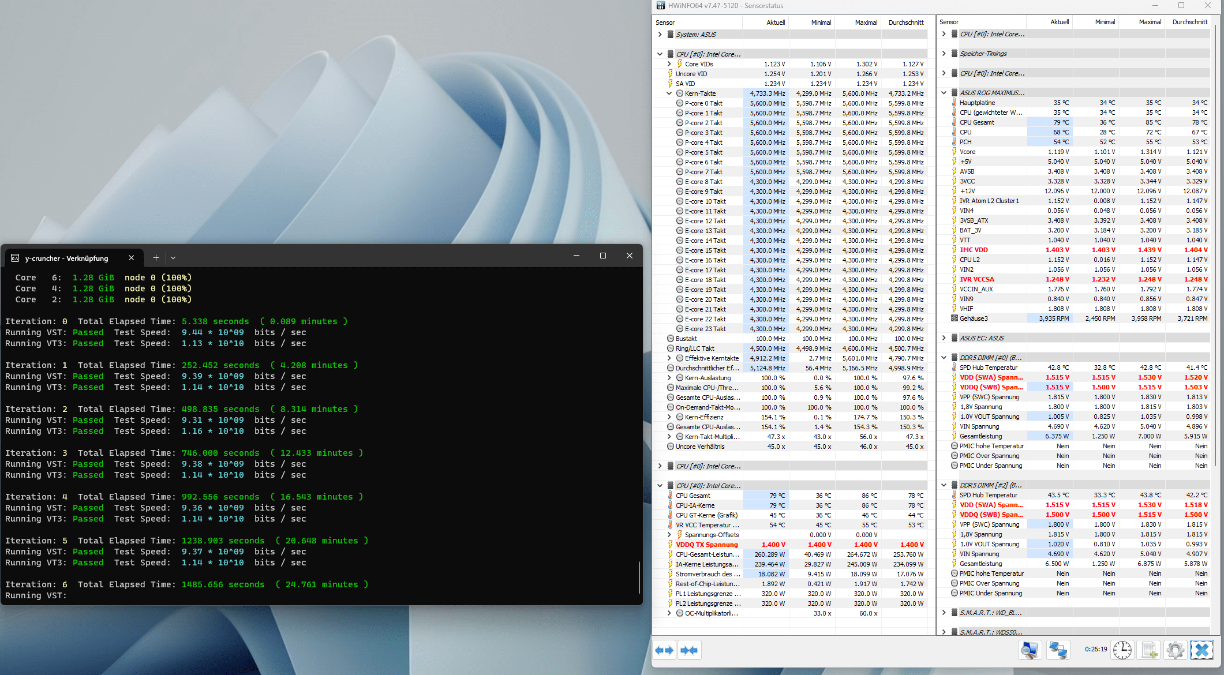Start sensor logging with document-plus icon
Screen dimensions: 1224x675
1148,650
